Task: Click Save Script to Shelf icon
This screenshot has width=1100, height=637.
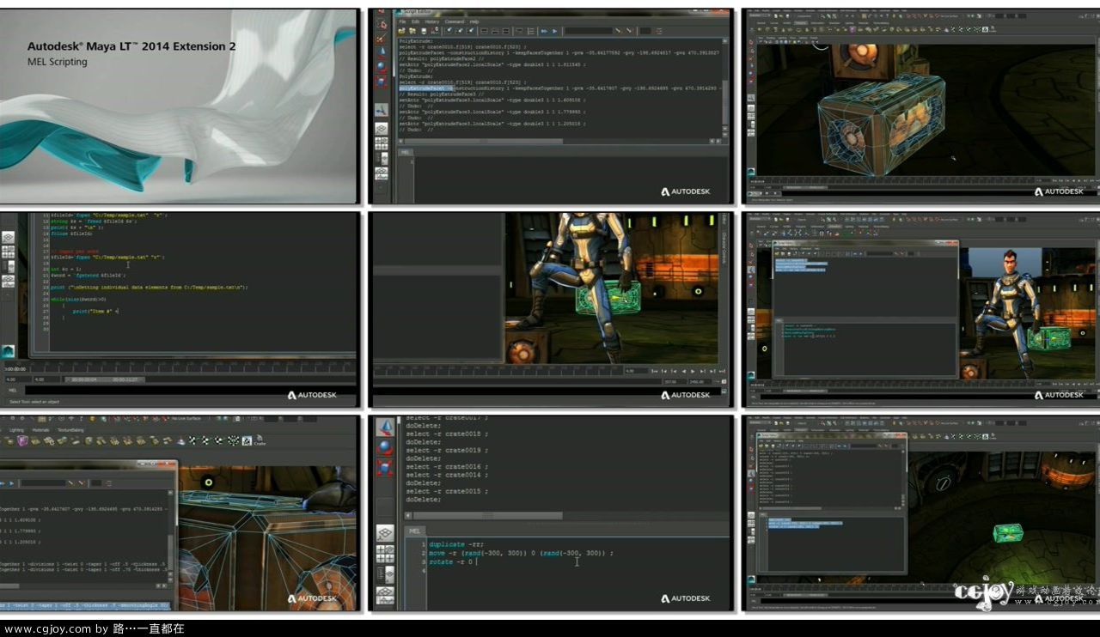Action: pos(435,31)
